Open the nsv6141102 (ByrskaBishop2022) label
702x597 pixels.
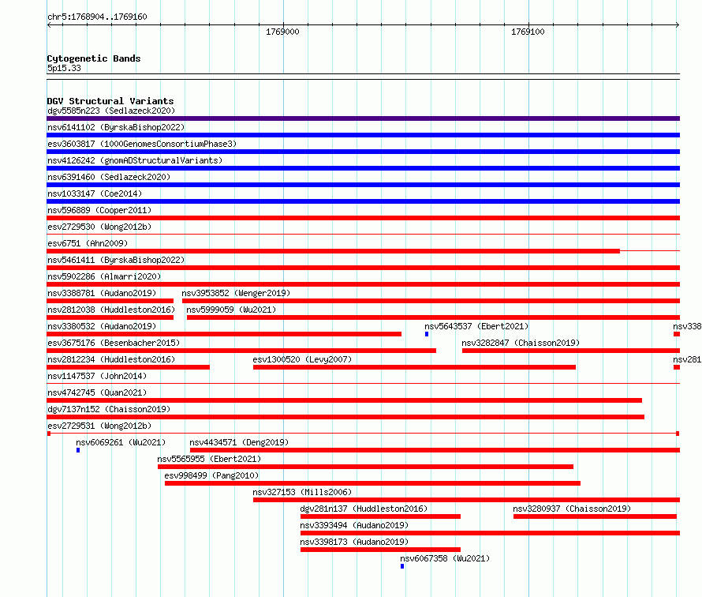[x=116, y=127]
